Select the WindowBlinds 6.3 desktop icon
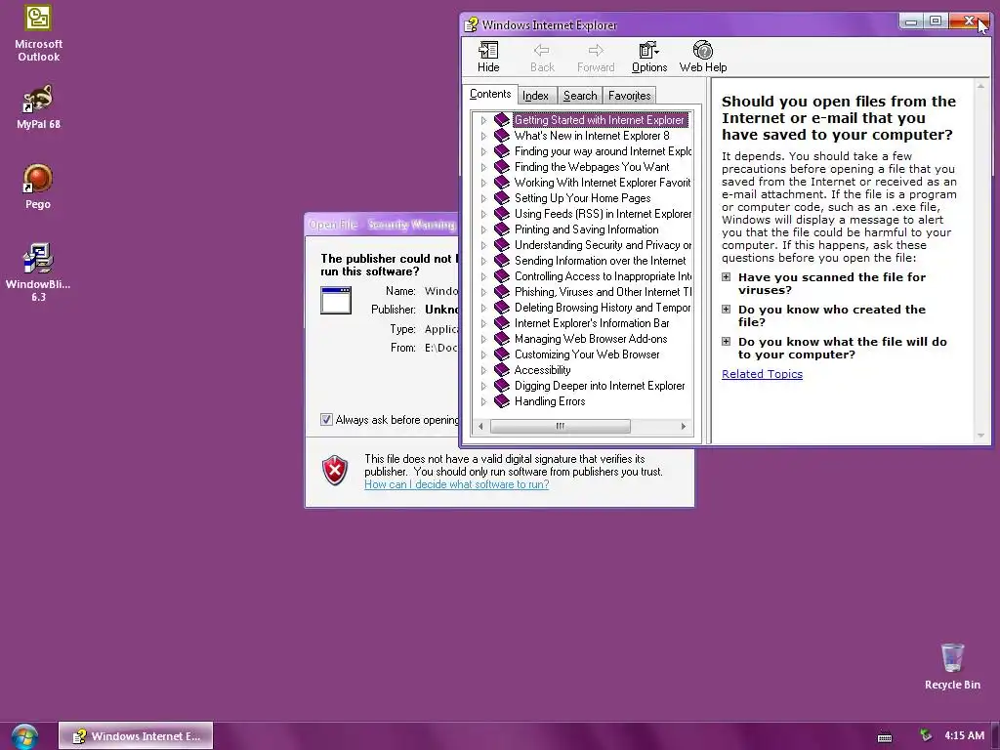Viewport: 1000px width, 750px height. (38, 272)
